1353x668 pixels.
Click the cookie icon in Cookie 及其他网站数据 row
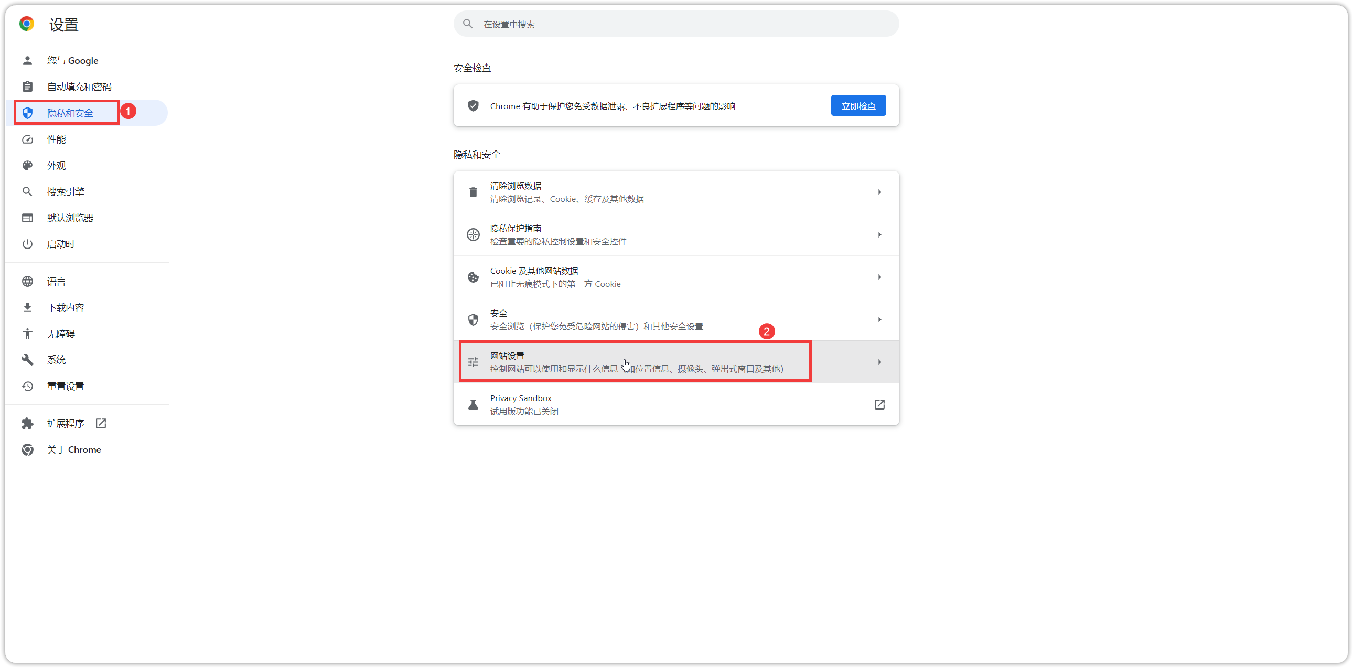(x=473, y=277)
